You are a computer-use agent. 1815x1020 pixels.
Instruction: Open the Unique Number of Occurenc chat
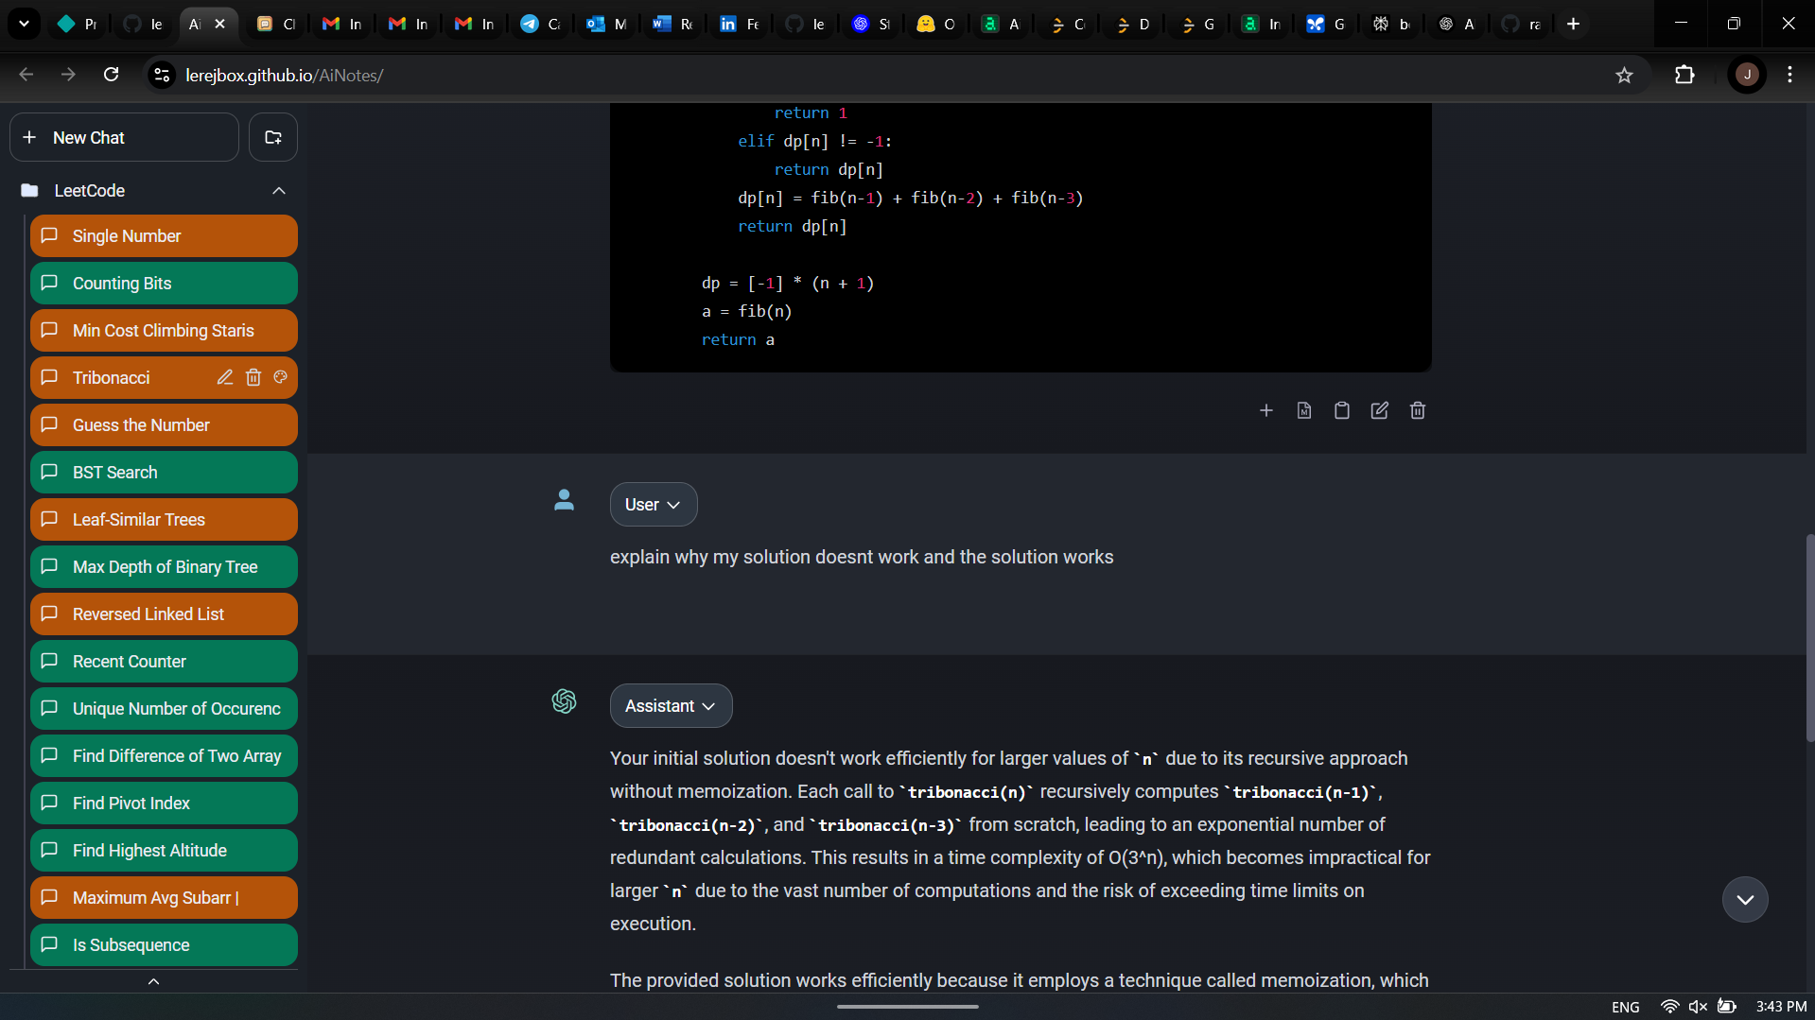[164, 709]
